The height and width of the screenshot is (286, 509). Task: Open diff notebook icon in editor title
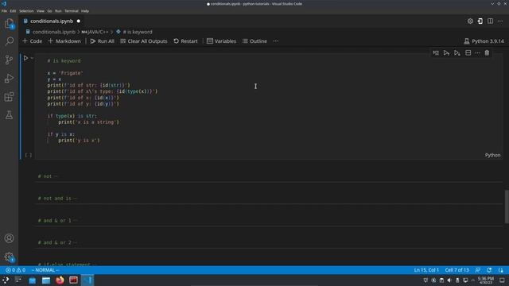click(x=480, y=21)
